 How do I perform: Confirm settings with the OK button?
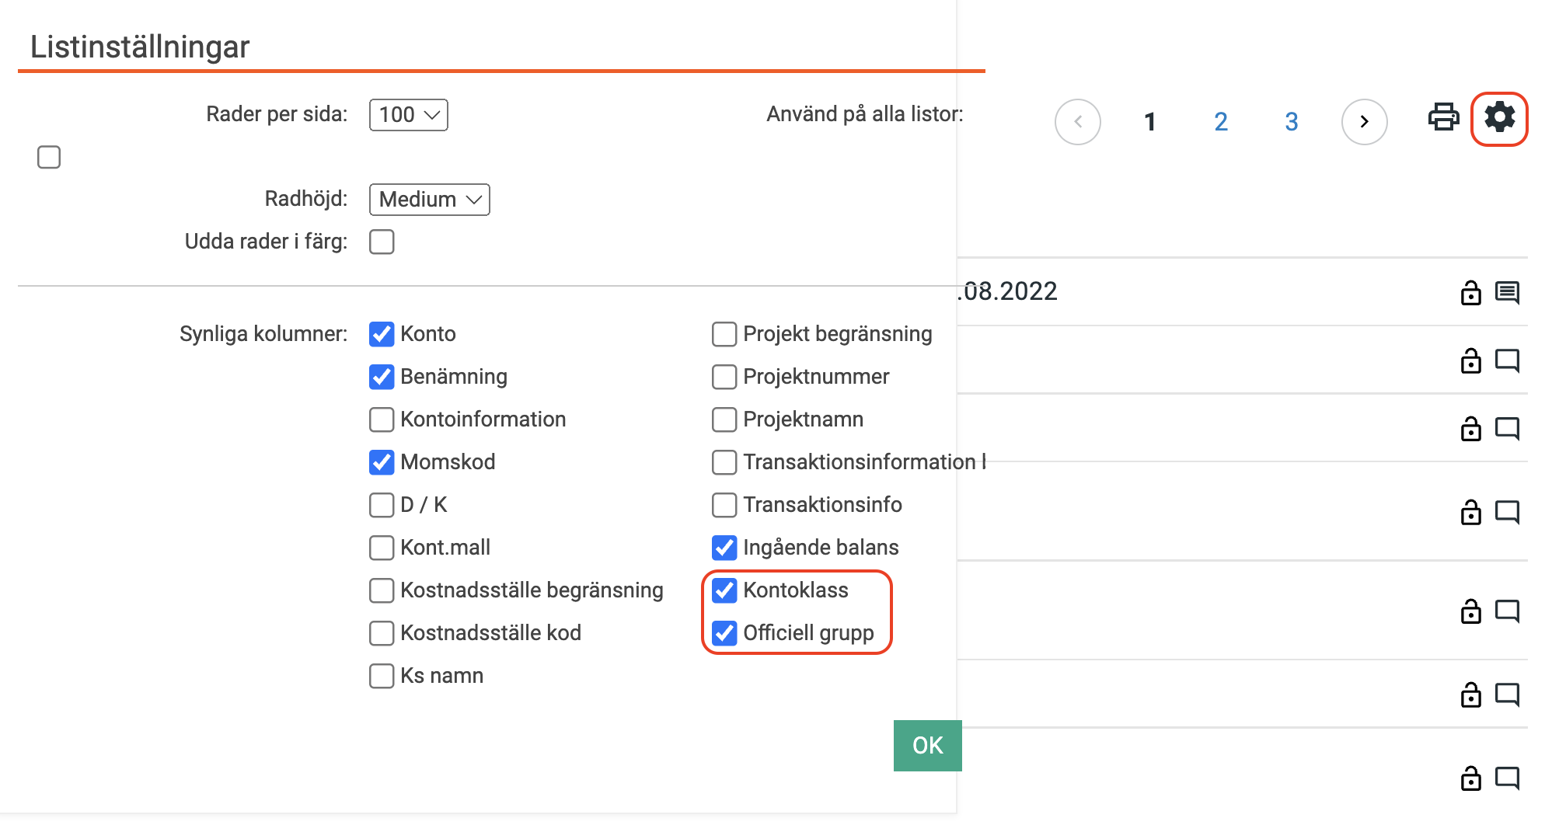tap(927, 746)
